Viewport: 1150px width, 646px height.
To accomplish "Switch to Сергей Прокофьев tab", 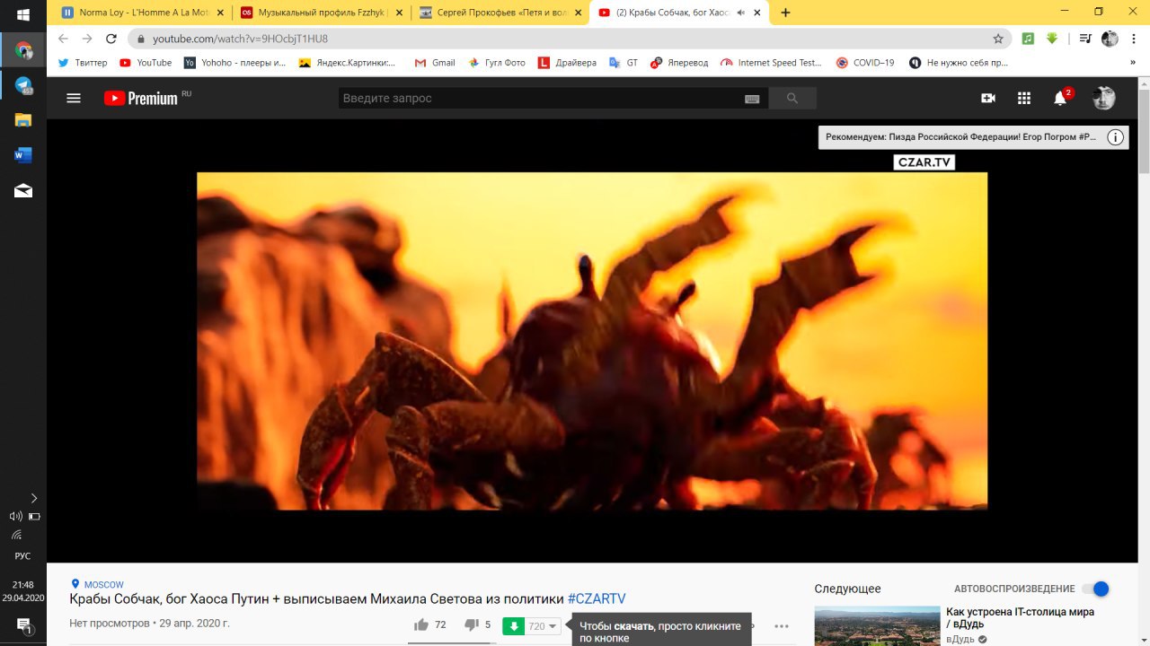I will pyautogui.click(x=501, y=13).
